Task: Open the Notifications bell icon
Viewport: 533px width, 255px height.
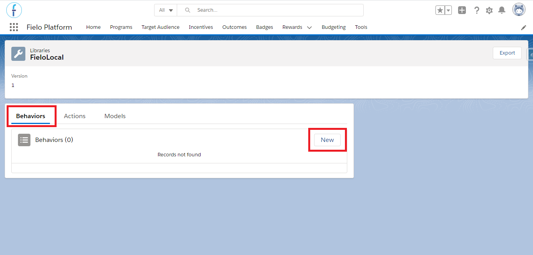Action: [502, 11]
